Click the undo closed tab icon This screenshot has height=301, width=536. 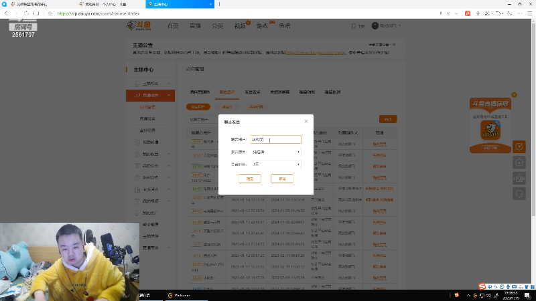click(x=498, y=13)
